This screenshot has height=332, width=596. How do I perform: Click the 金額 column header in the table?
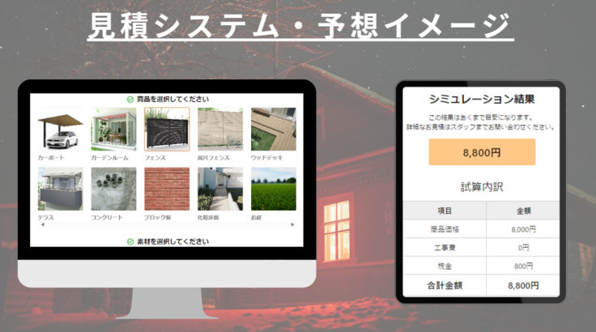coord(523,211)
